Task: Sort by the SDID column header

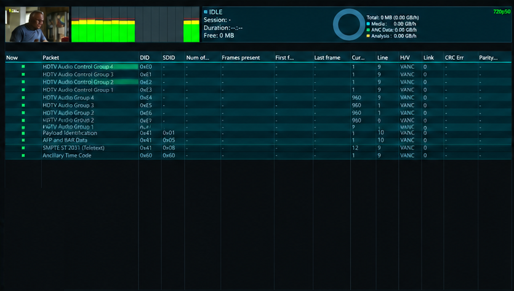Action: [x=169, y=58]
